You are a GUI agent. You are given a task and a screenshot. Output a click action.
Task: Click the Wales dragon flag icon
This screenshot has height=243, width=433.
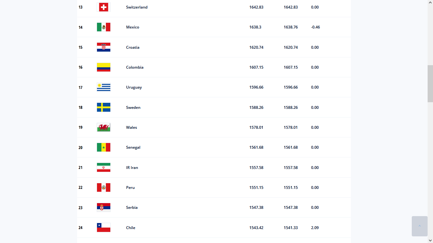[x=104, y=128]
